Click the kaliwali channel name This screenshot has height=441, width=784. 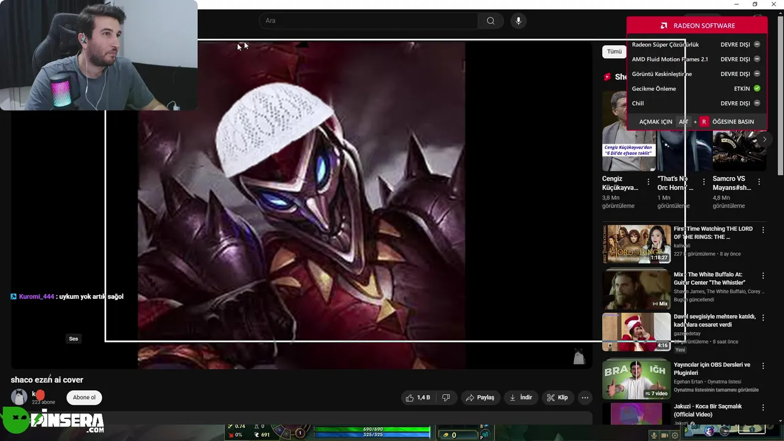pos(682,246)
